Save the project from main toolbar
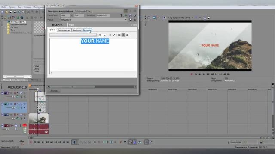The width and height of the screenshot is (275, 154). tap(11, 12)
